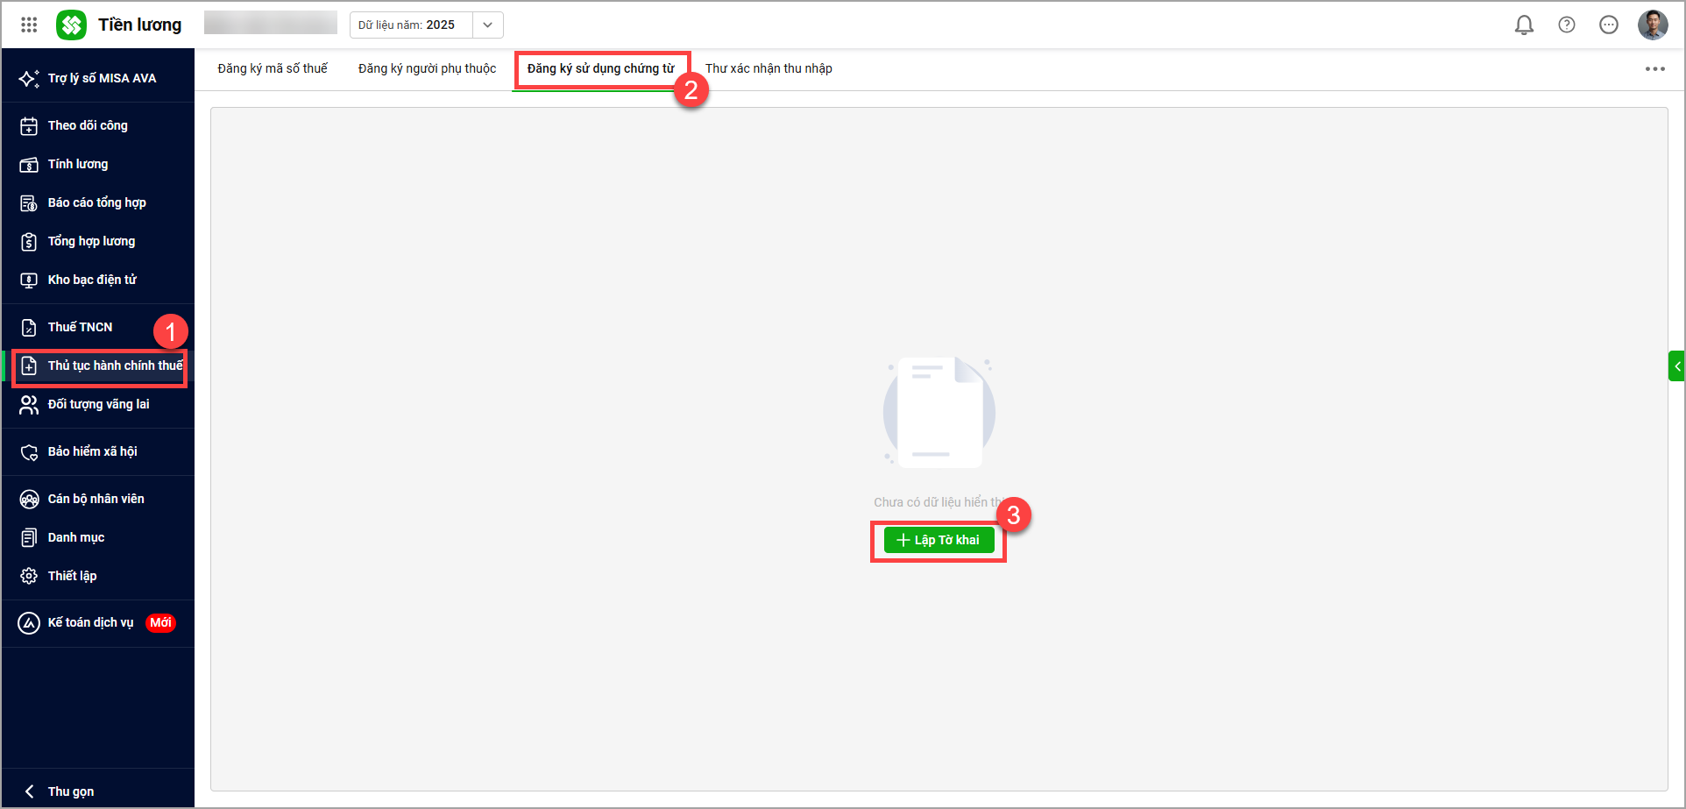1686x809 pixels.
Task: Click the Tiền lương green logo
Action: click(x=71, y=25)
